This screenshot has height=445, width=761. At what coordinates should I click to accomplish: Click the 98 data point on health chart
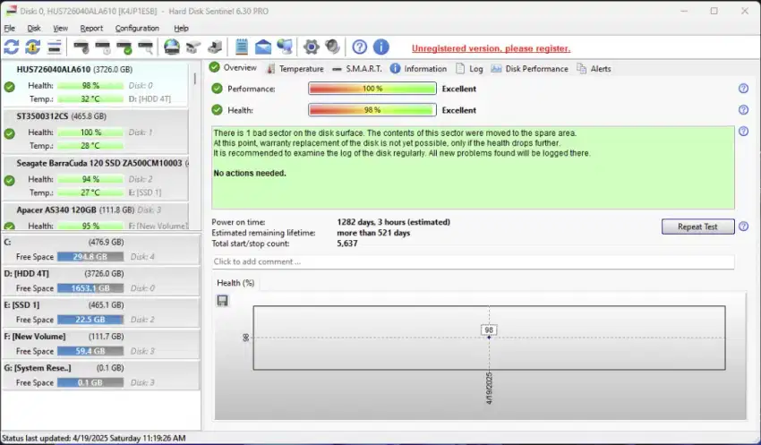[x=489, y=337]
